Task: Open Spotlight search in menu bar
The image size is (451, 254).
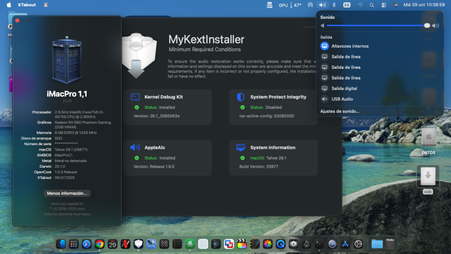Action: point(372,5)
